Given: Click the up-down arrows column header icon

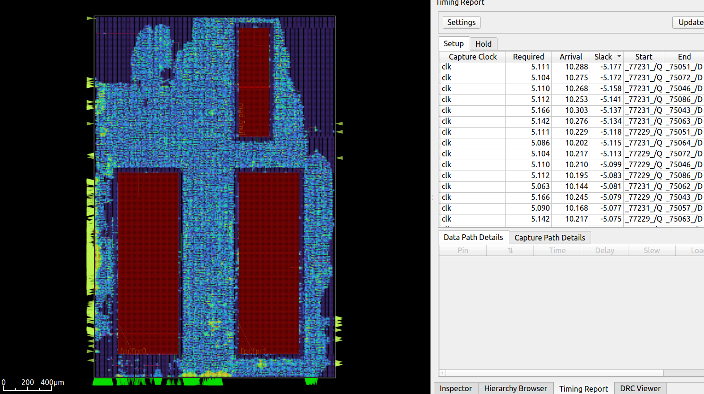Looking at the screenshot, I should pos(510,250).
